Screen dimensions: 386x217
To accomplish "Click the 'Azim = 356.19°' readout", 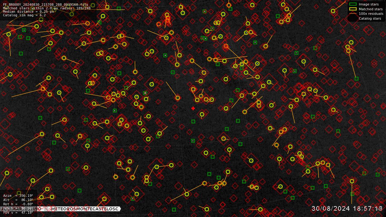I will pos(18,196).
